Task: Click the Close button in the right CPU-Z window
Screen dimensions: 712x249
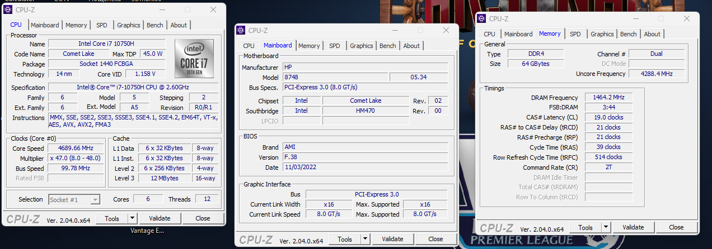Action: point(676,227)
